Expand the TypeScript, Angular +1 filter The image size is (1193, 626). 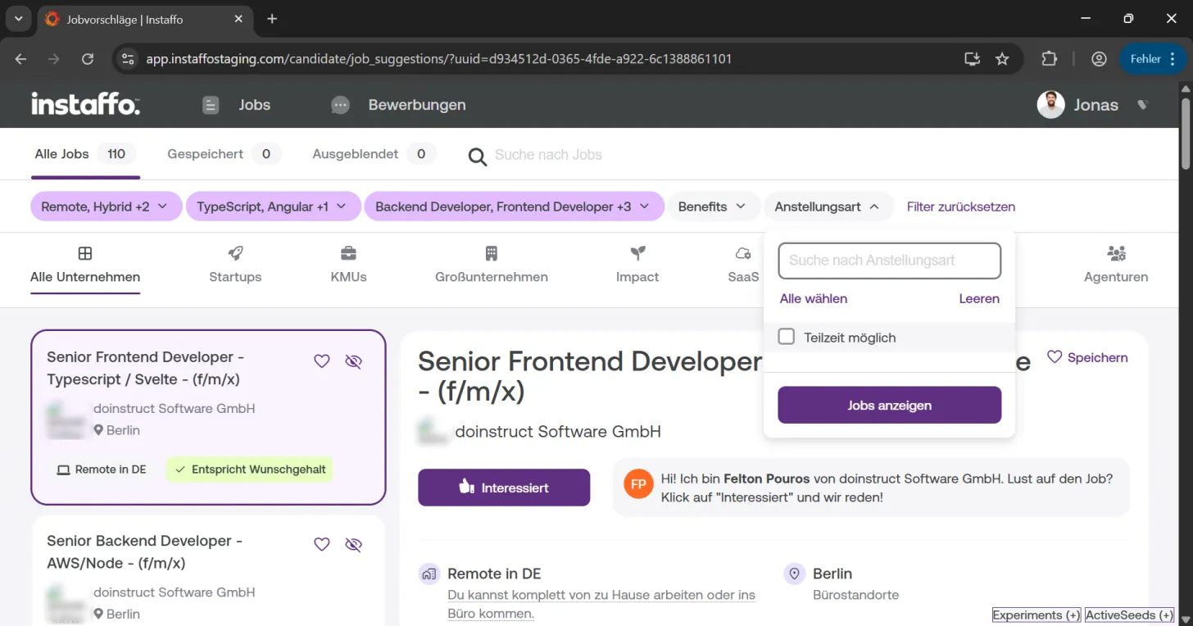273,206
